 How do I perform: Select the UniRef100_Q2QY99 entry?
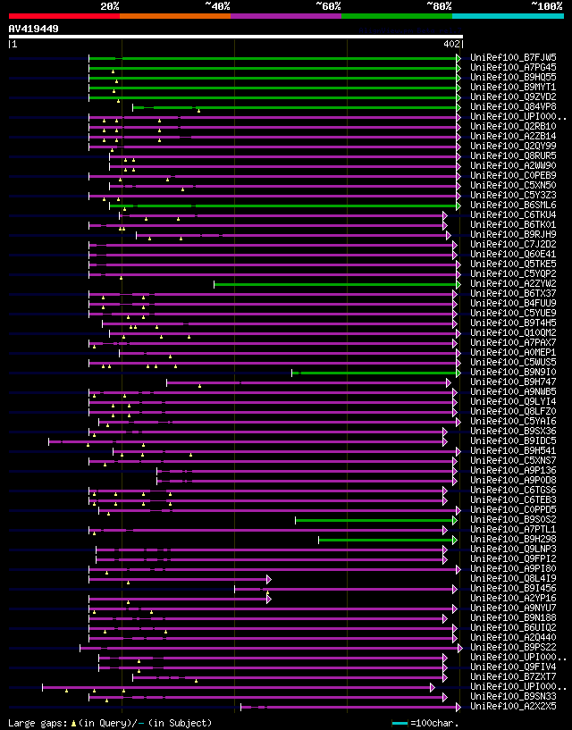(513, 147)
